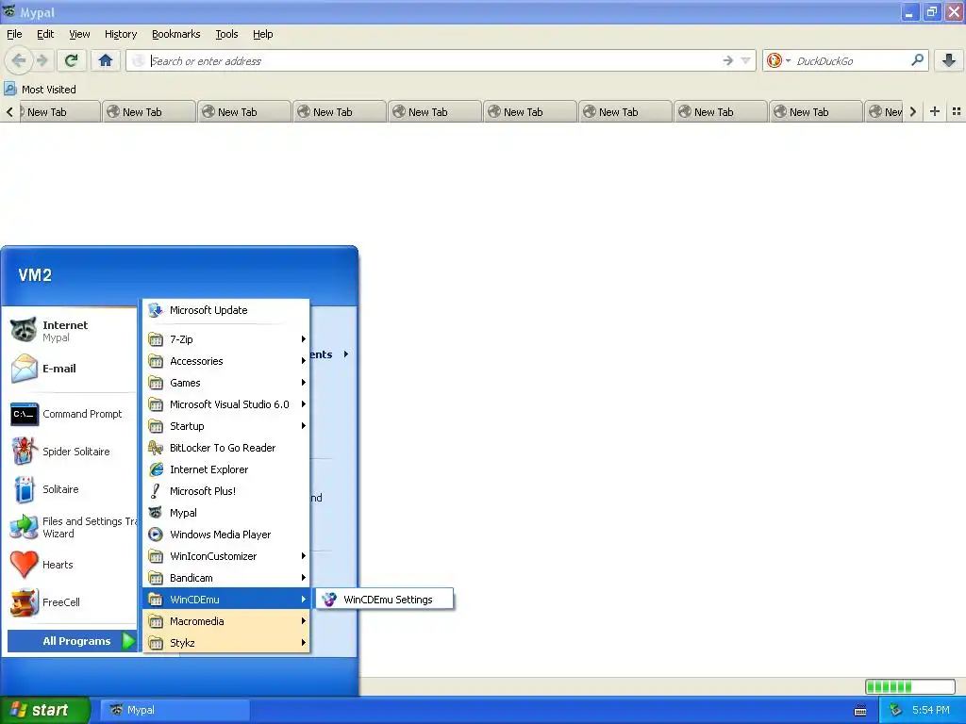Screen dimensions: 966x724
Task: Click the Go arrow in the address bar
Action: [x=727, y=60]
